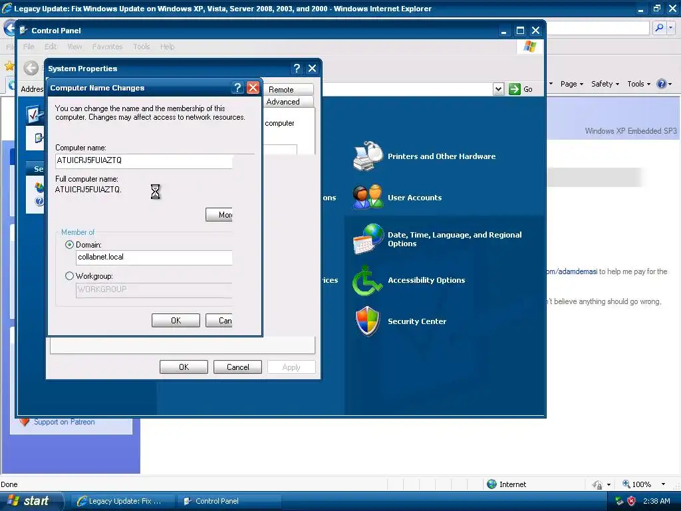Click the Control Panel Back arrow button

pyautogui.click(x=31, y=68)
